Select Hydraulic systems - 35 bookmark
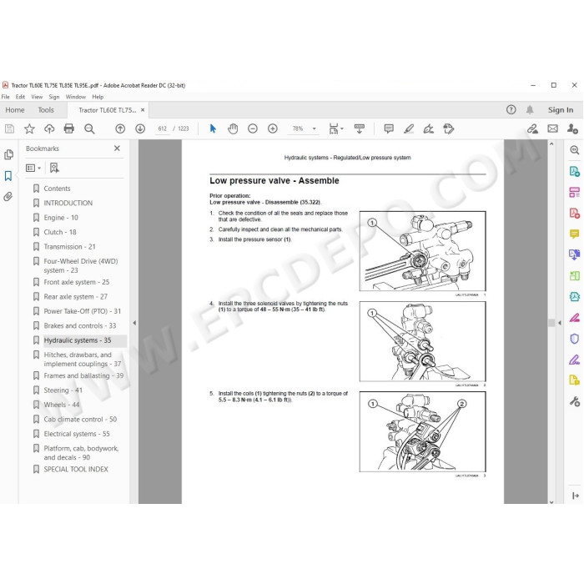The image size is (584, 584). (x=78, y=340)
